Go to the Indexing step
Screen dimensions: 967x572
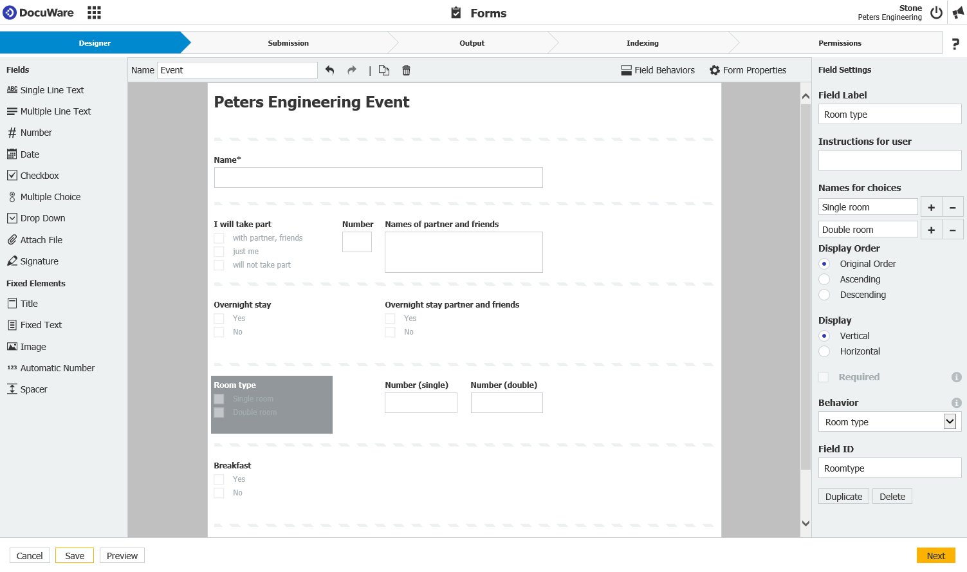point(642,43)
